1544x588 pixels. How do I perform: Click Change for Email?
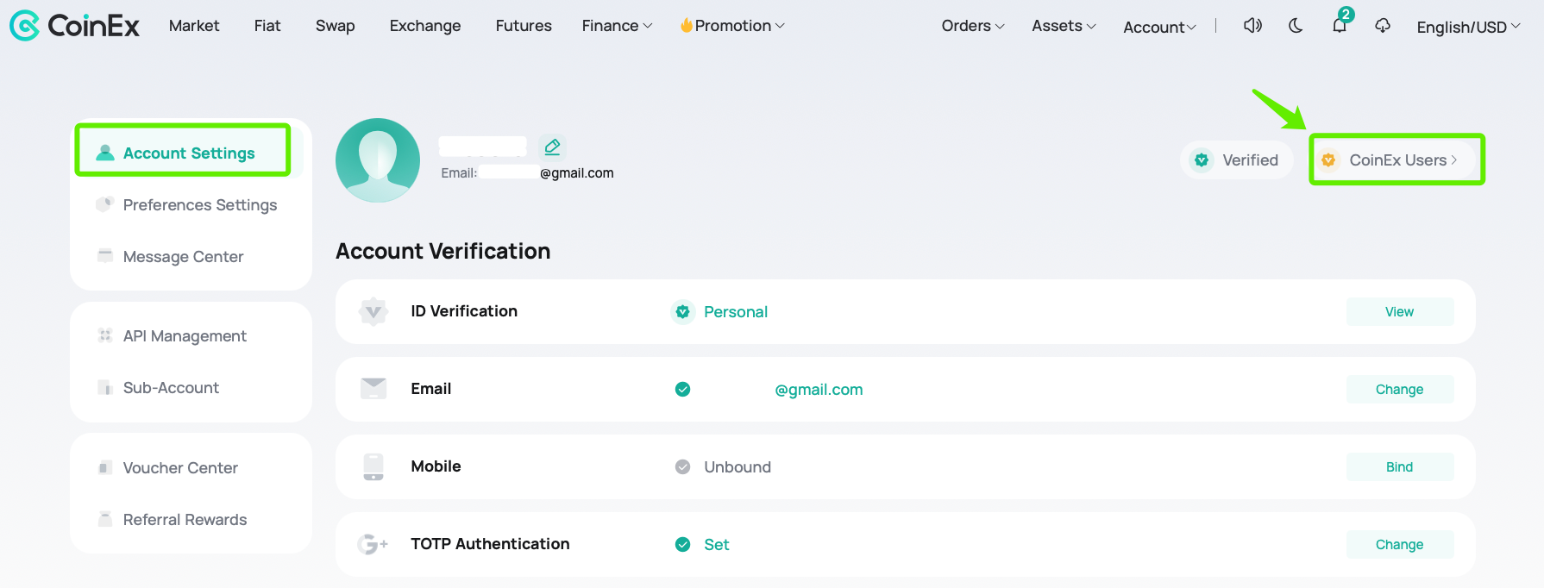pos(1399,389)
